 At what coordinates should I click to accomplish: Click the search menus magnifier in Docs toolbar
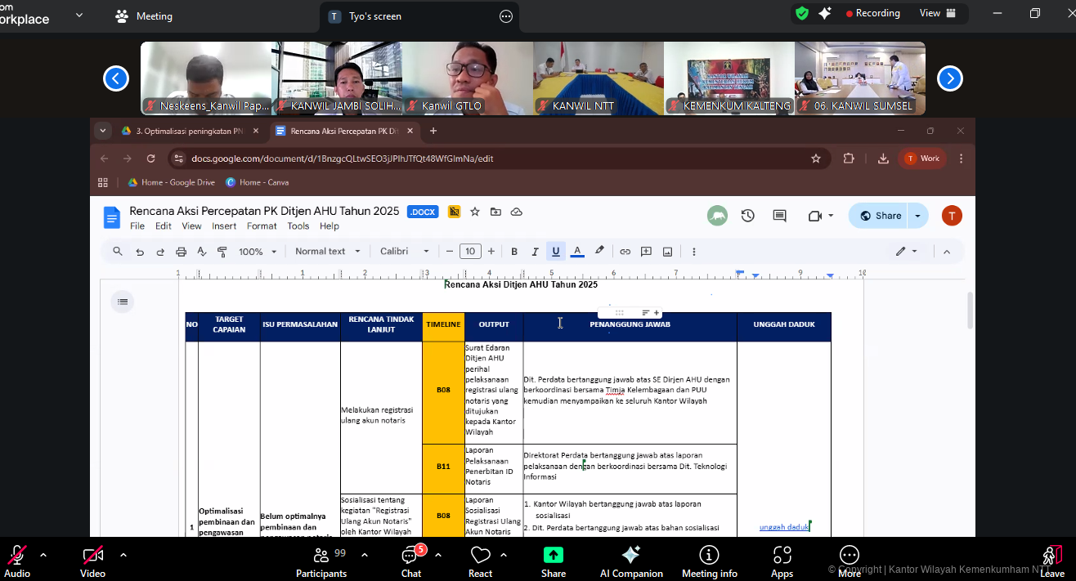click(x=118, y=252)
